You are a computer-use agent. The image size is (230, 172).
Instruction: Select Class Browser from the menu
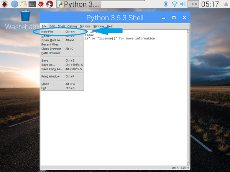(x=51, y=49)
